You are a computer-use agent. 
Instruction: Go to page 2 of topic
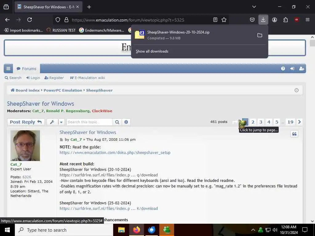click(253, 122)
